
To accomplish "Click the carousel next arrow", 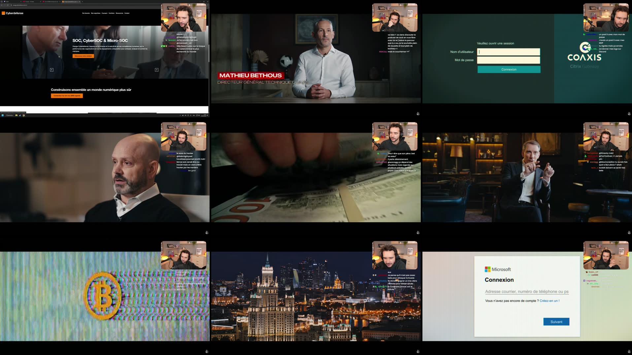I will (156, 70).
